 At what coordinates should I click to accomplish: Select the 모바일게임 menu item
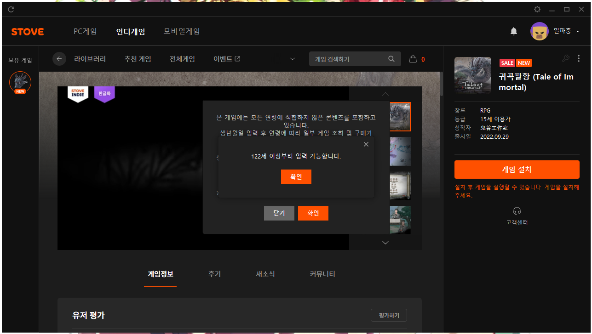(x=182, y=31)
